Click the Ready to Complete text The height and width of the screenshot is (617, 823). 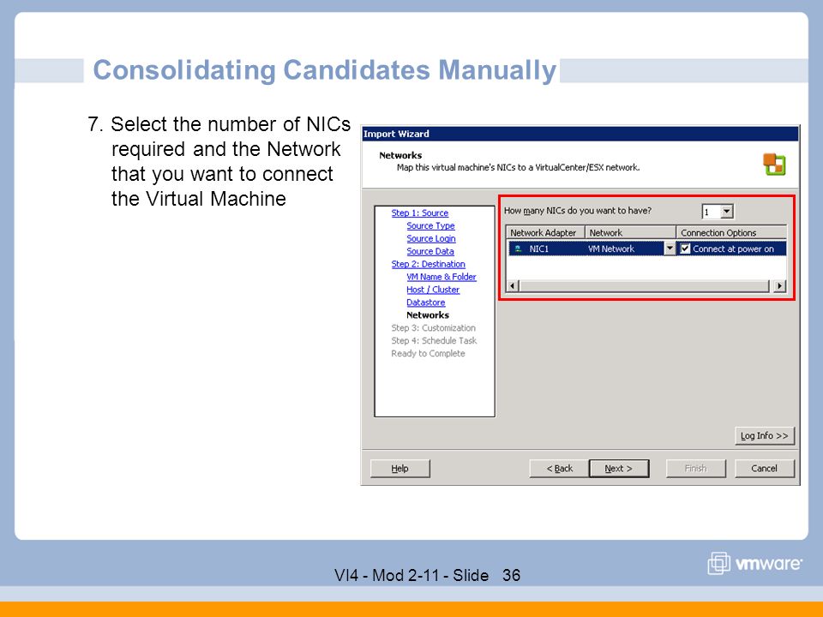[428, 353]
